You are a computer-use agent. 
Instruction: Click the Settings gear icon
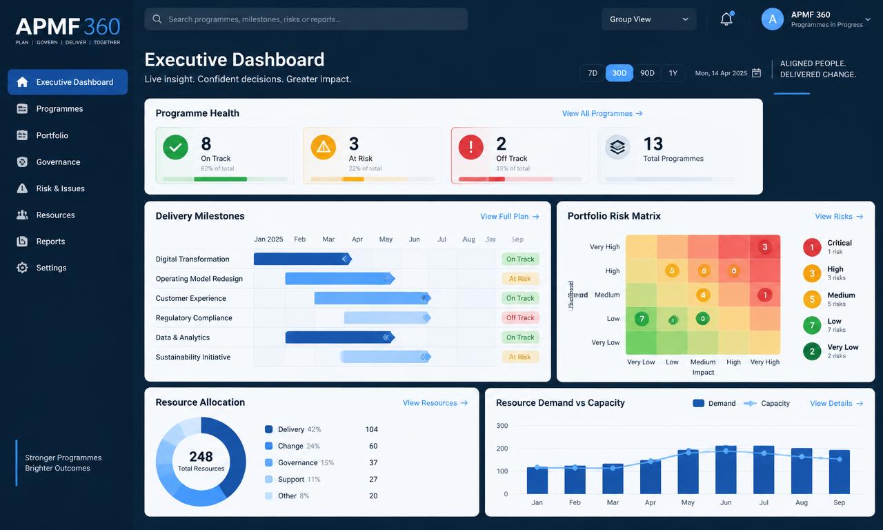coord(22,268)
